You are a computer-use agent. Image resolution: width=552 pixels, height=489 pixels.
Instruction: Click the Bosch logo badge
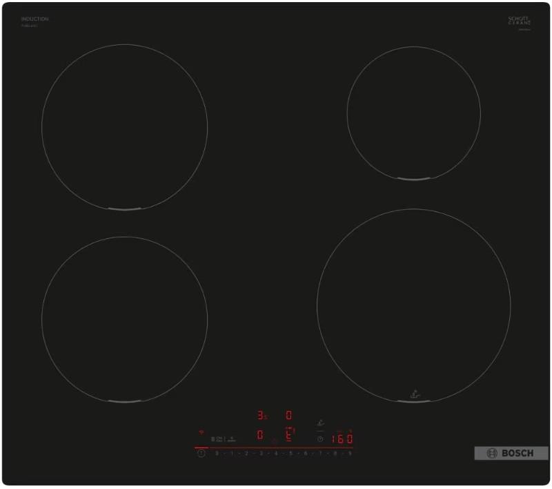click(x=511, y=453)
